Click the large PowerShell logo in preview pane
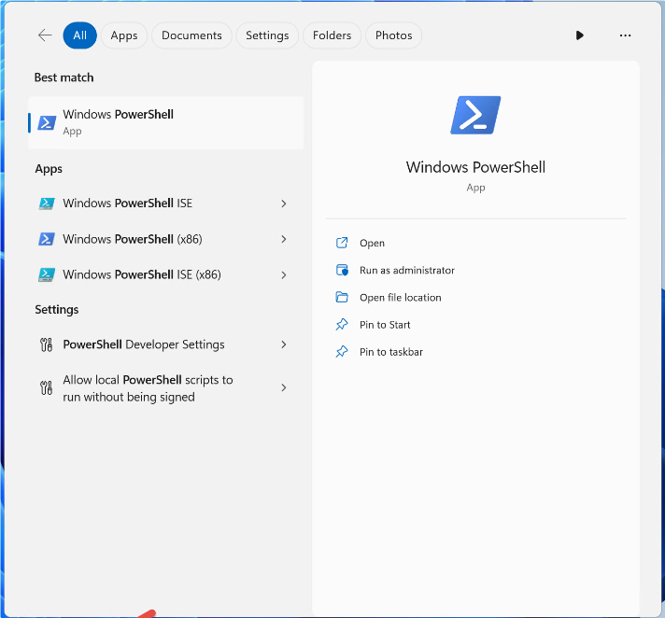665x618 pixels. coord(475,115)
